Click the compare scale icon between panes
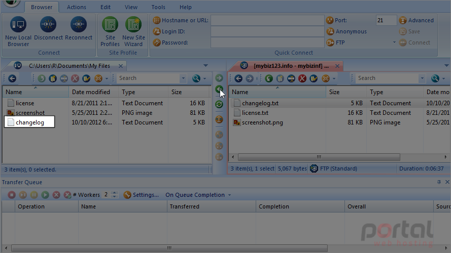Viewport: 451px width, 253px height. point(219,119)
